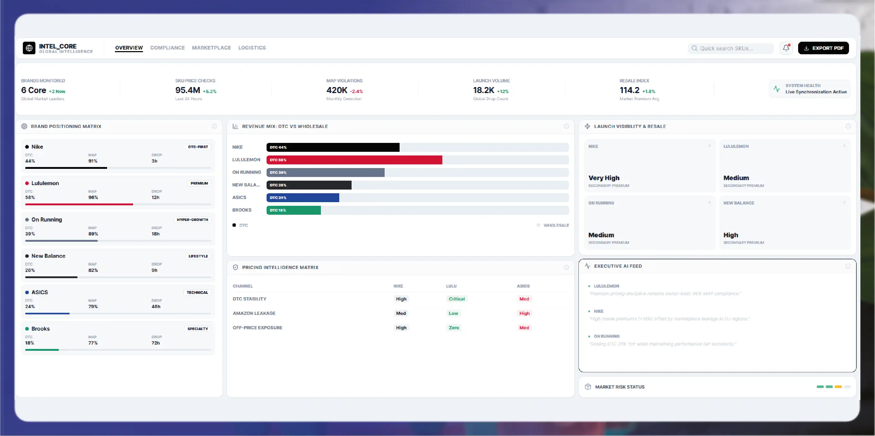
Task: Click the yellow Market Risk Status indicator
Action: 838,387
